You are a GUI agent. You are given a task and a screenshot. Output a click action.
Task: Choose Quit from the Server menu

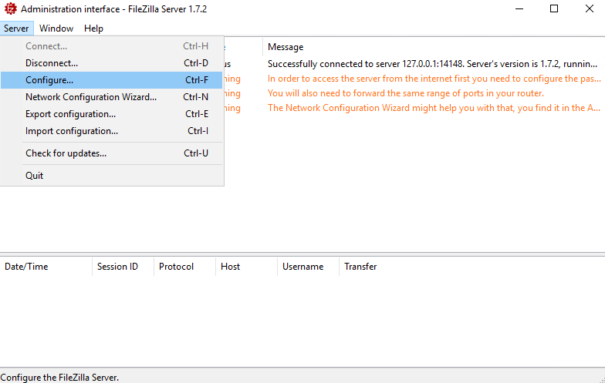(35, 176)
